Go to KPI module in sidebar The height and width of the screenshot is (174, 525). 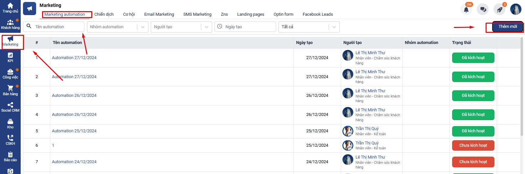10,57
